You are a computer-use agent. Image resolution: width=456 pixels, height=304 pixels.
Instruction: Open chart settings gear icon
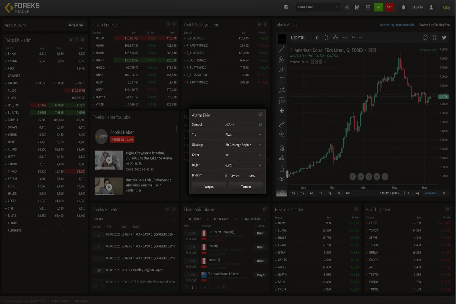point(425,38)
